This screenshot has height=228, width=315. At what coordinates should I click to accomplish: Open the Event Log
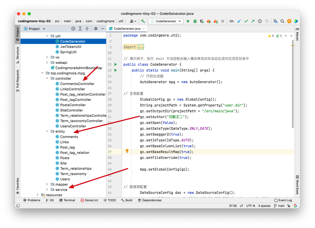click(283, 200)
